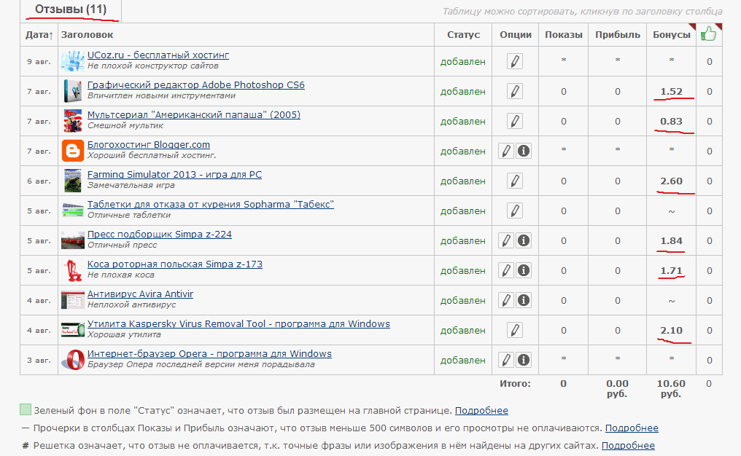Sort table by Дата column
This screenshot has width=741, height=456.
[x=39, y=35]
